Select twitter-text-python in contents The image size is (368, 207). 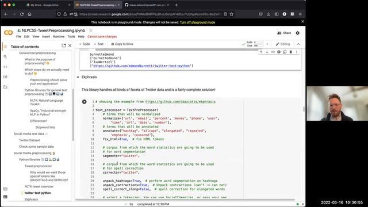(x=37, y=193)
